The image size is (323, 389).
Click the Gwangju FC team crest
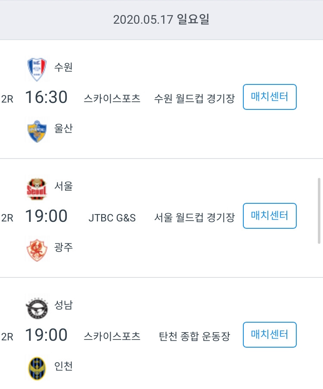37,250
